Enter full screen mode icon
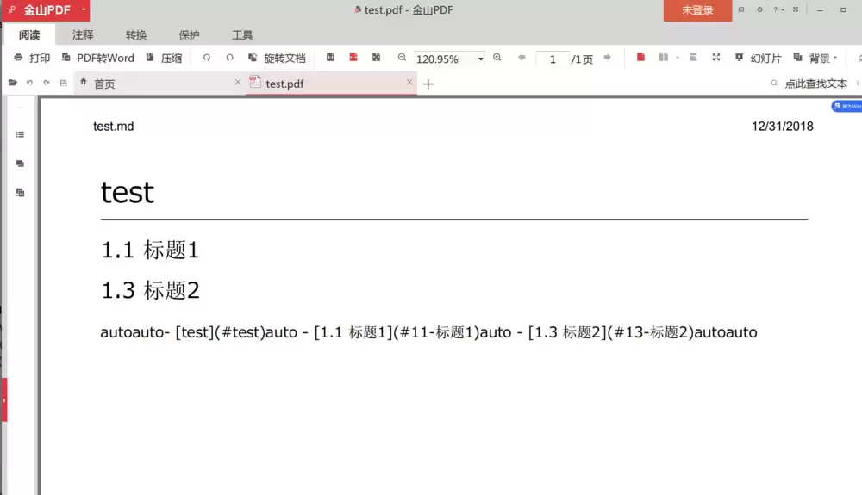Image resolution: width=862 pixels, height=495 pixels. pos(715,57)
